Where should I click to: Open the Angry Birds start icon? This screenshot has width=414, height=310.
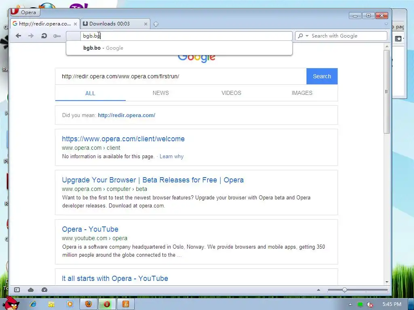11,304
